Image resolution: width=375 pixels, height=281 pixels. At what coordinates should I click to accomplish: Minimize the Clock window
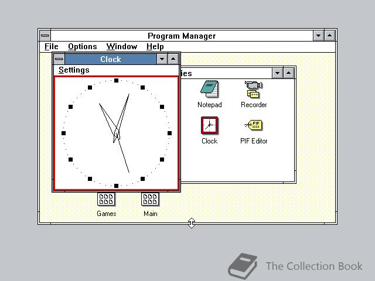click(162, 59)
